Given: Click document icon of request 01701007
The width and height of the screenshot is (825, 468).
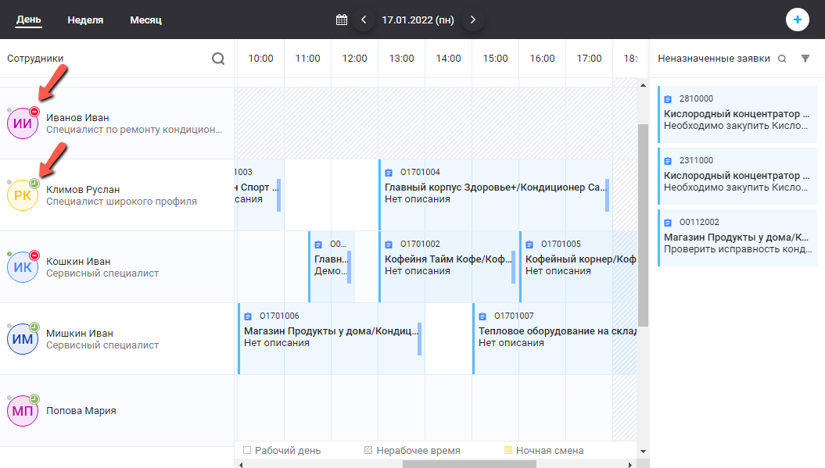Looking at the screenshot, I should click(482, 316).
